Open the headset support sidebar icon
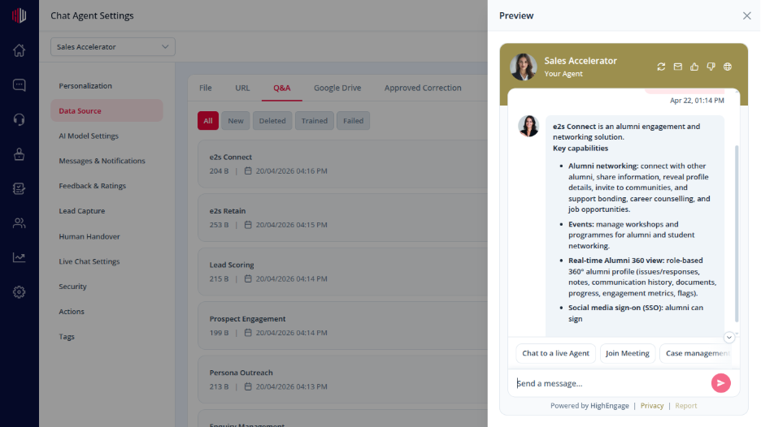761x427 pixels. [x=19, y=119]
